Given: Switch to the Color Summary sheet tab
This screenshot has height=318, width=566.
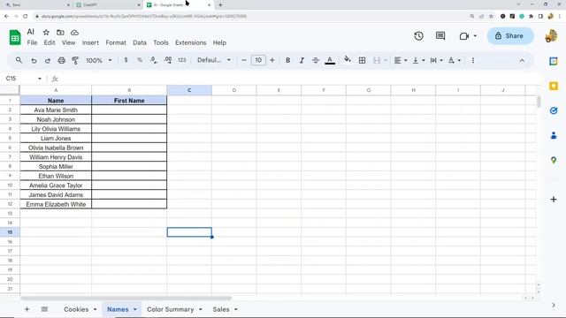Looking at the screenshot, I should [x=171, y=309].
